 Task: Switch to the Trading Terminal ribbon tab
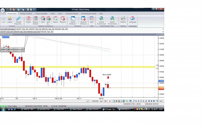[26, 13]
